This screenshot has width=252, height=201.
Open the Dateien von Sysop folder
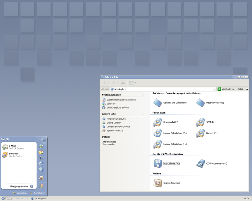point(201,103)
